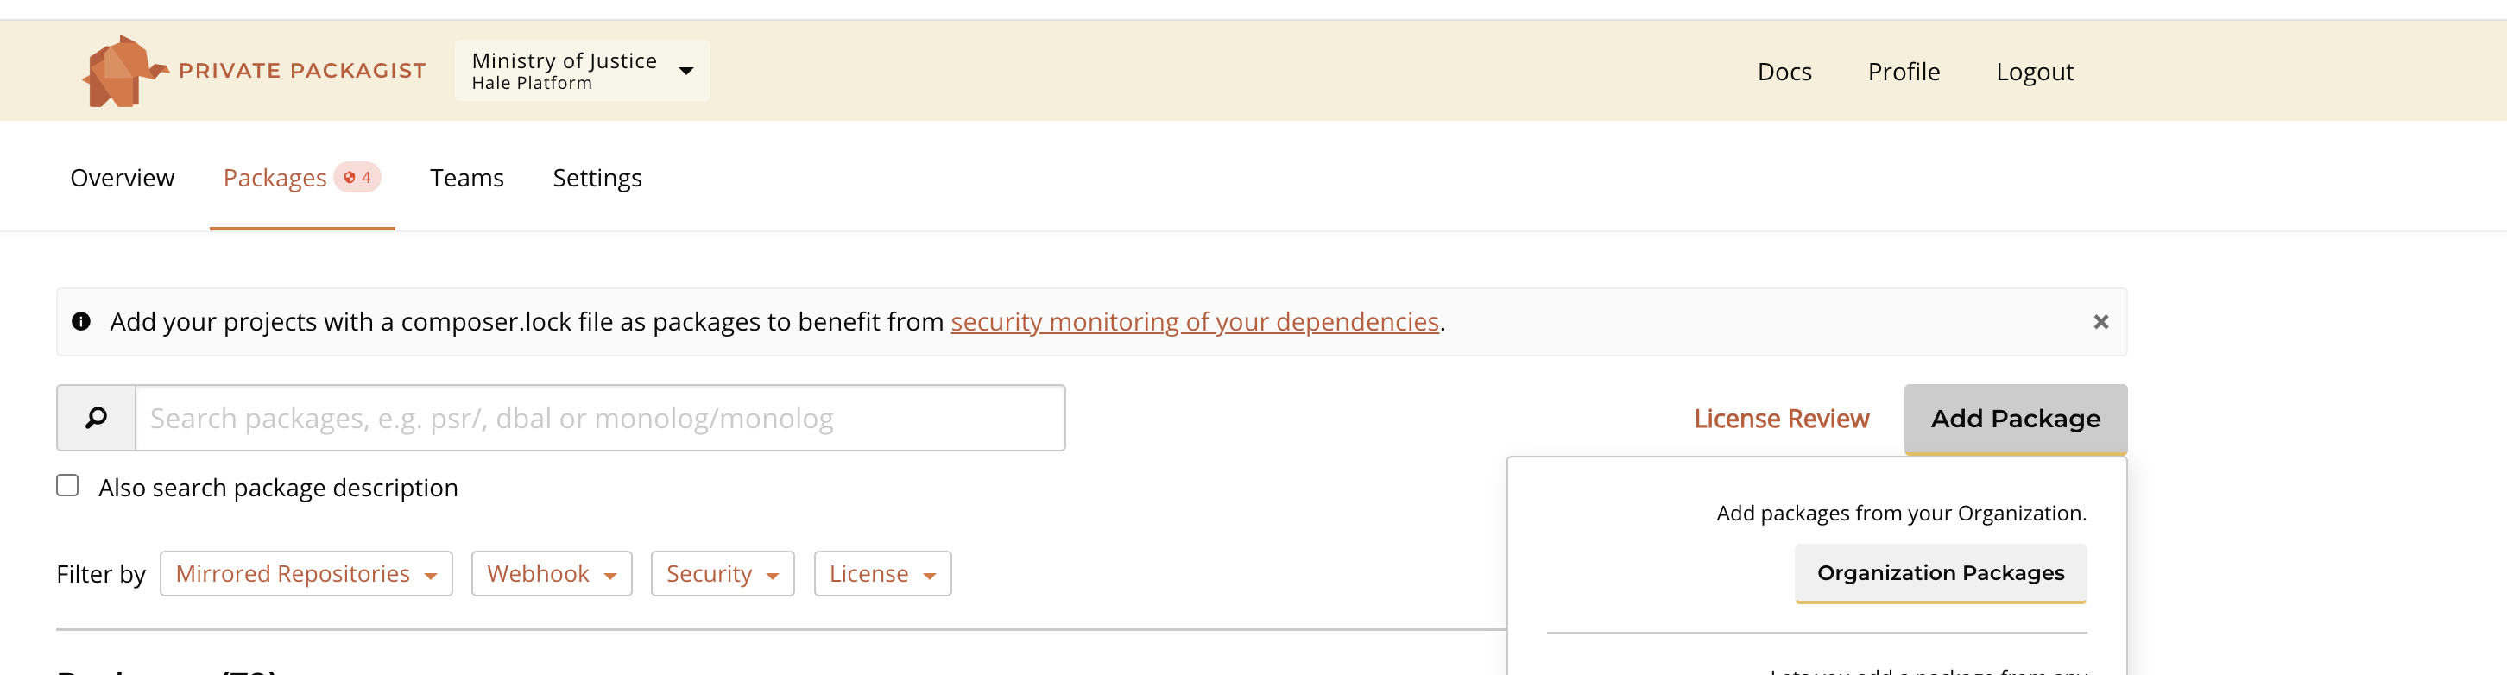Expand the Webhook filter dropdown
2507x675 pixels.
[552, 574]
